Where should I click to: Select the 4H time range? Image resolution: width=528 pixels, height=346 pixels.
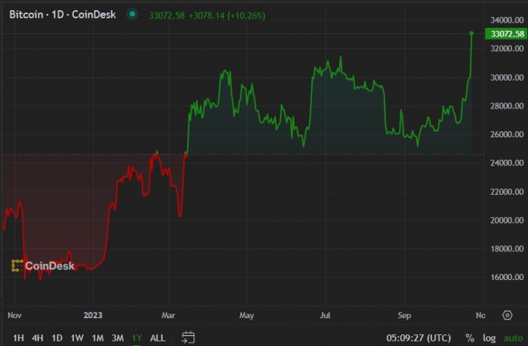click(x=37, y=338)
